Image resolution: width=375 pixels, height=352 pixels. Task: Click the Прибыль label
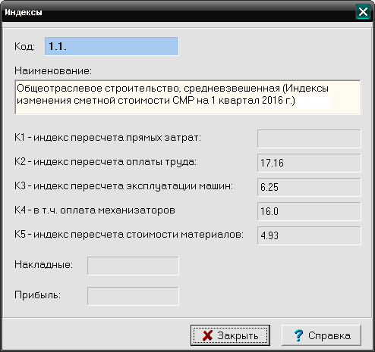tap(38, 295)
